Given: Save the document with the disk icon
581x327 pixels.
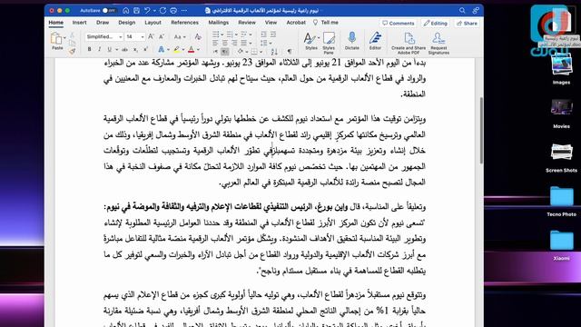Looking at the screenshot, I should click(136, 10).
